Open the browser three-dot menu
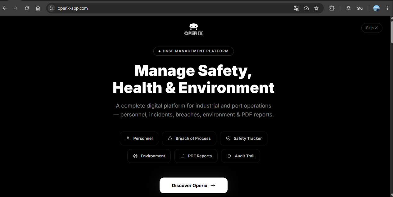This screenshot has height=197, width=393. tap(387, 8)
